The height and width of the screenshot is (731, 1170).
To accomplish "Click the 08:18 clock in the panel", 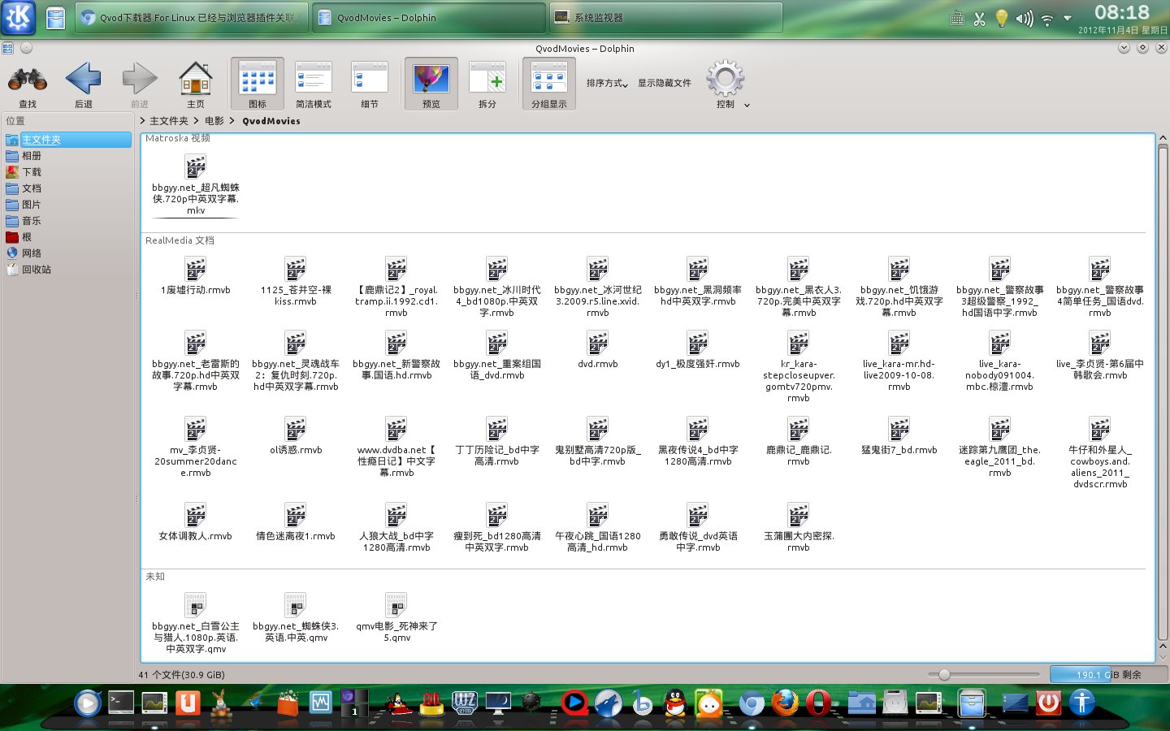I will point(1122,12).
